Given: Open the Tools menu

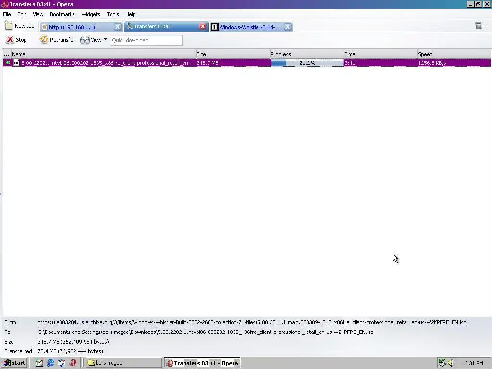Looking at the screenshot, I should click(112, 14).
